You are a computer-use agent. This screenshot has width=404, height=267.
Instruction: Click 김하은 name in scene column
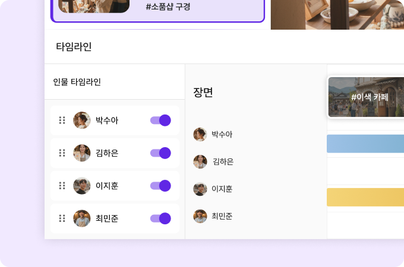point(223,161)
